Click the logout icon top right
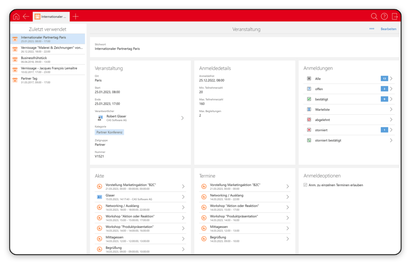 (x=395, y=16)
